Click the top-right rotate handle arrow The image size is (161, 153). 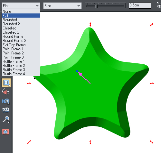click(151, 25)
